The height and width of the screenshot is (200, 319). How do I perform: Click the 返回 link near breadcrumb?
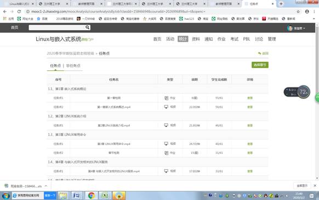pyautogui.click(x=263, y=53)
